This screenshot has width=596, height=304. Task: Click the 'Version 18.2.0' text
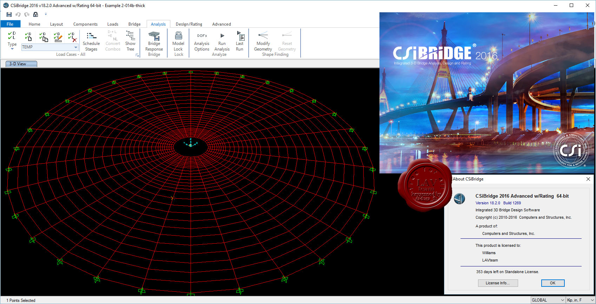point(488,203)
